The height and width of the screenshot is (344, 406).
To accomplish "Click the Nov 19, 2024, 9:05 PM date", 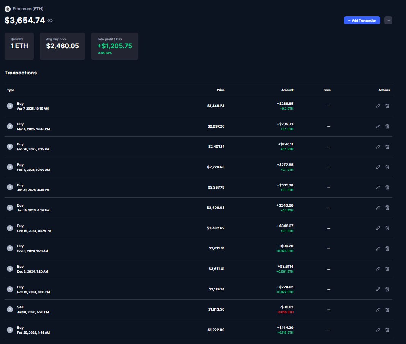I will pos(34,292).
